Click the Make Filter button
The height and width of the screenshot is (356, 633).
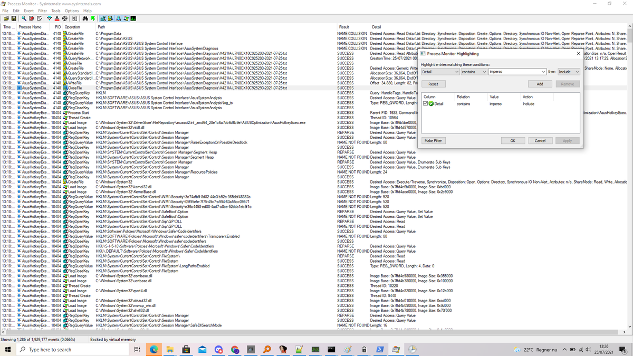click(x=433, y=141)
